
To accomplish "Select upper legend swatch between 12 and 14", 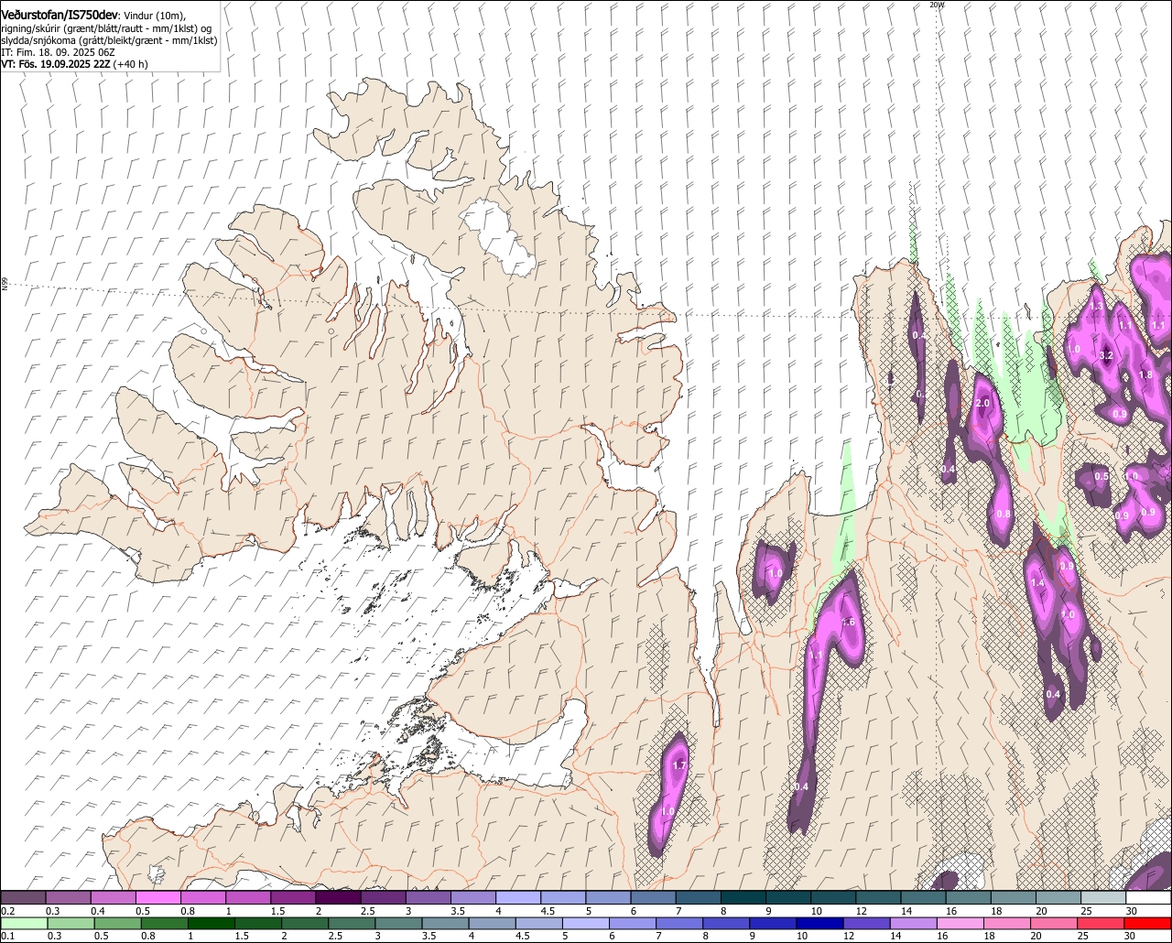I will point(879,898).
